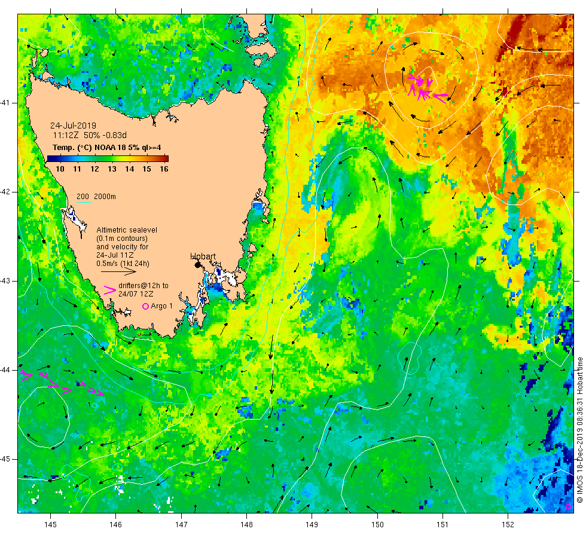586x538 pixels.
Task: Click the 'drifters@12h to' legend text
Action: point(144,286)
